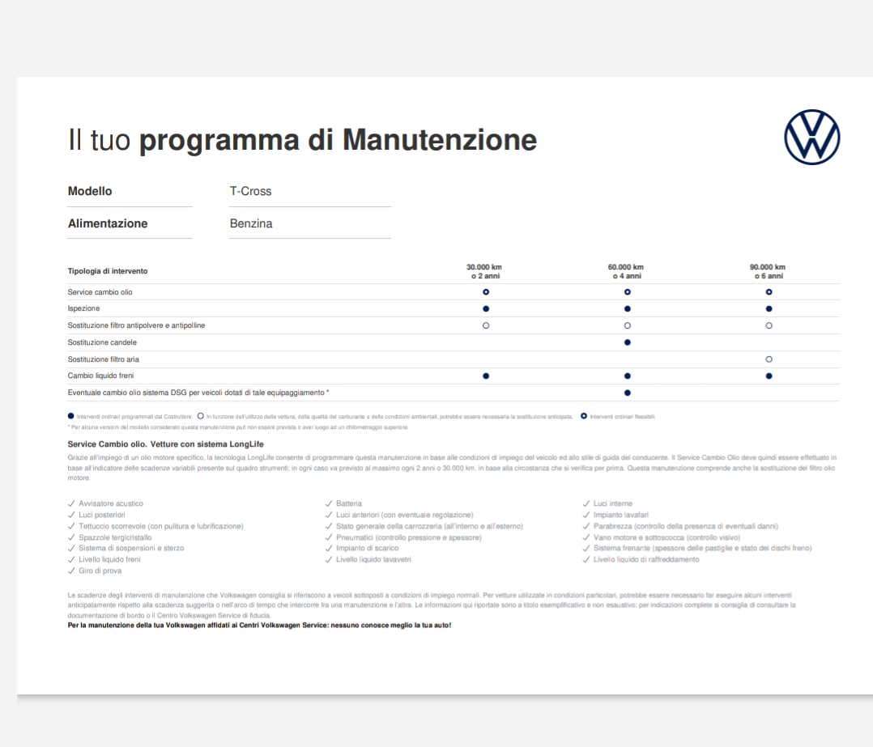The width and height of the screenshot is (873, 747).
Task: Click checkmark beside Giro di prova
Action: (71, 571)
